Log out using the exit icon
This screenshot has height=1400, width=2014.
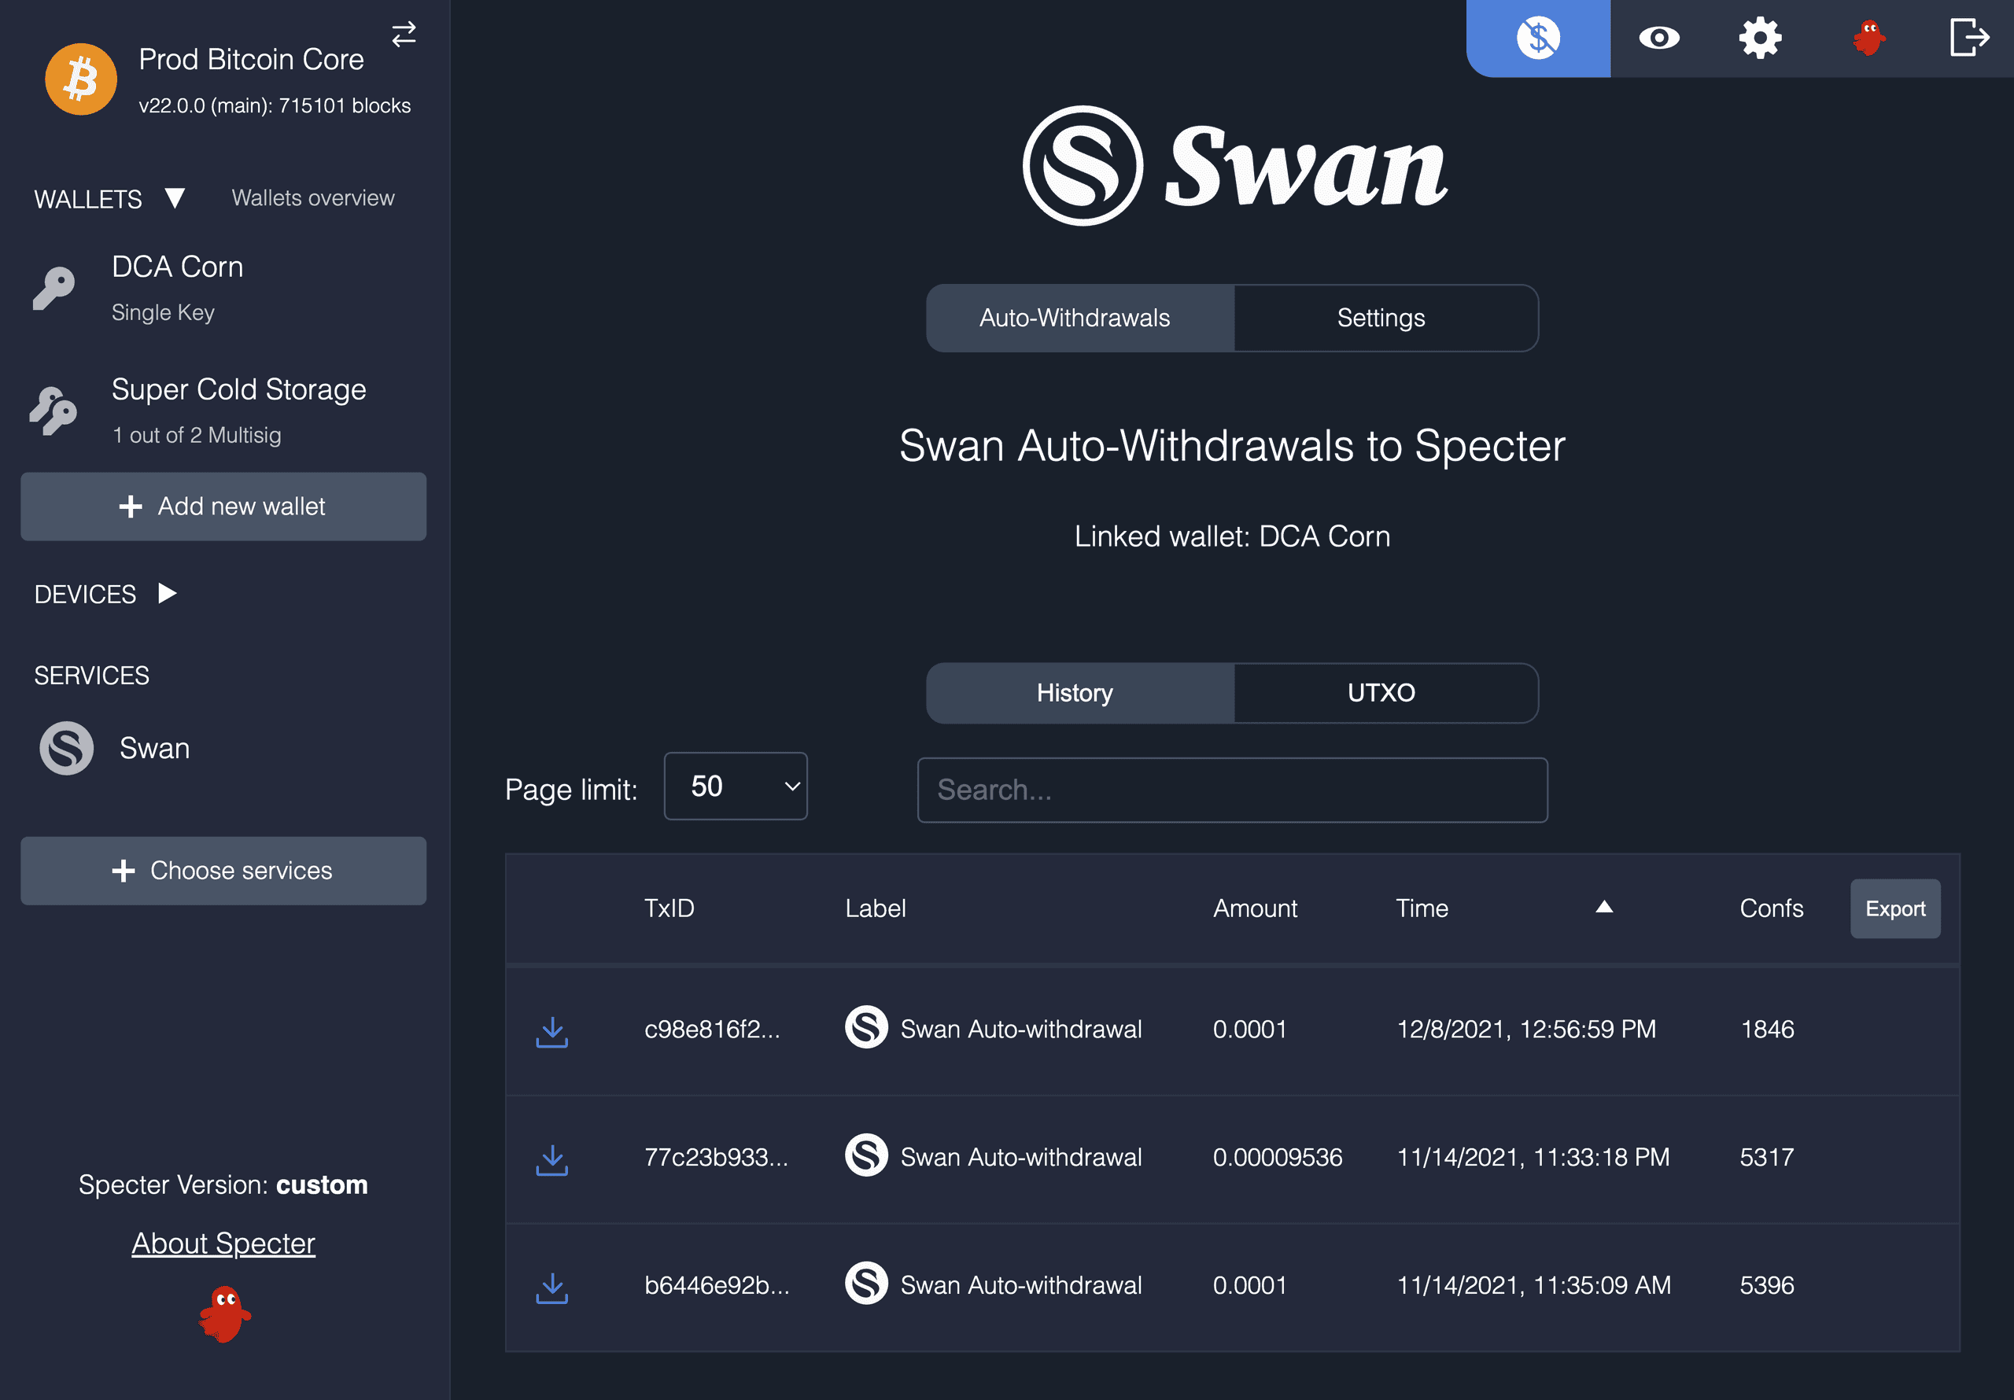[1968, 38]
